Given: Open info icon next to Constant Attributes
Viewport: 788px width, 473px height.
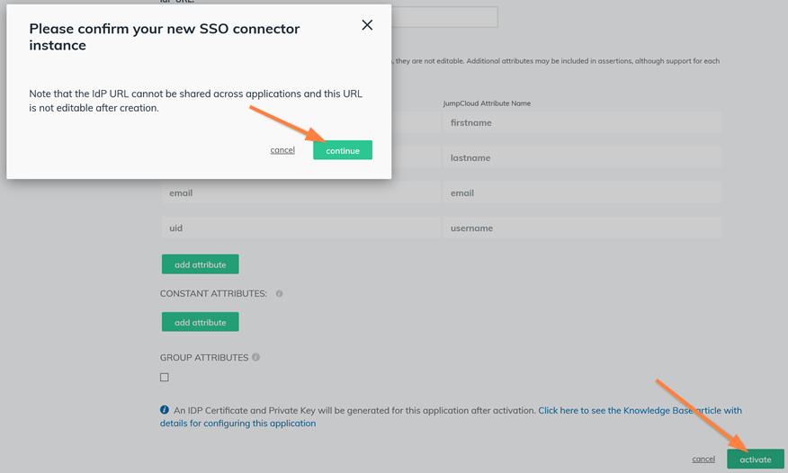Looking at the screenshot, I should point(279,294).
